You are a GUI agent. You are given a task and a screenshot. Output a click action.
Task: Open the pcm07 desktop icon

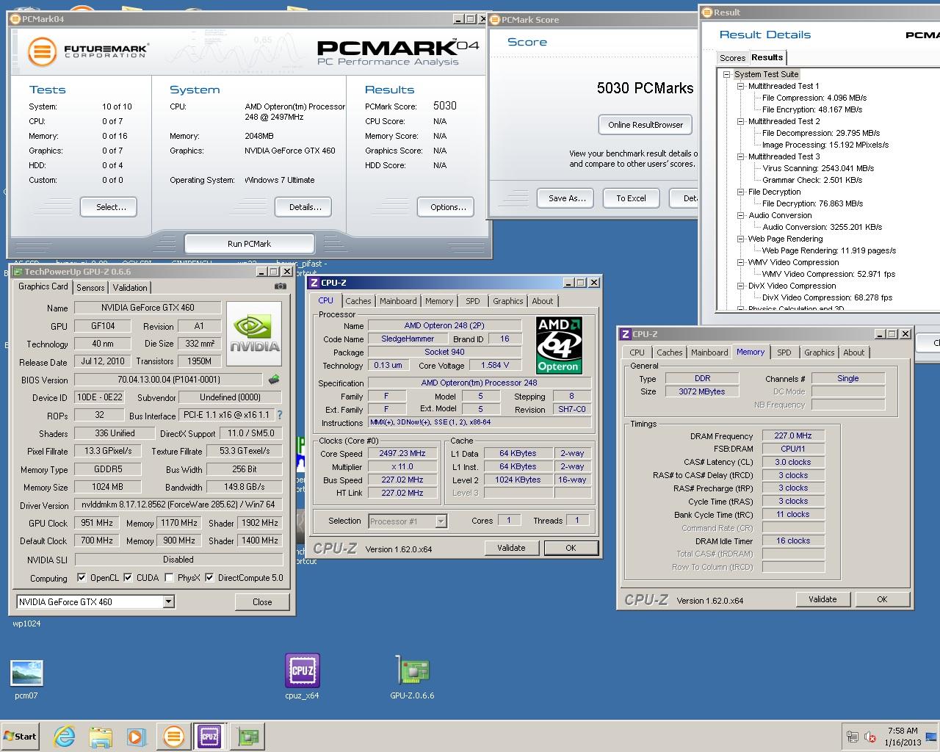point(26,679)
